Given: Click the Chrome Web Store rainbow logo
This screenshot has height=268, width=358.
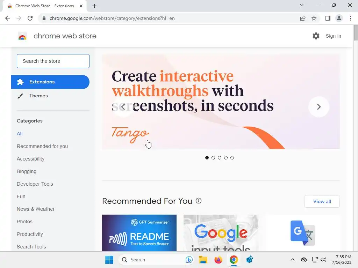Looking at the screenshot, I should (22, 36).
